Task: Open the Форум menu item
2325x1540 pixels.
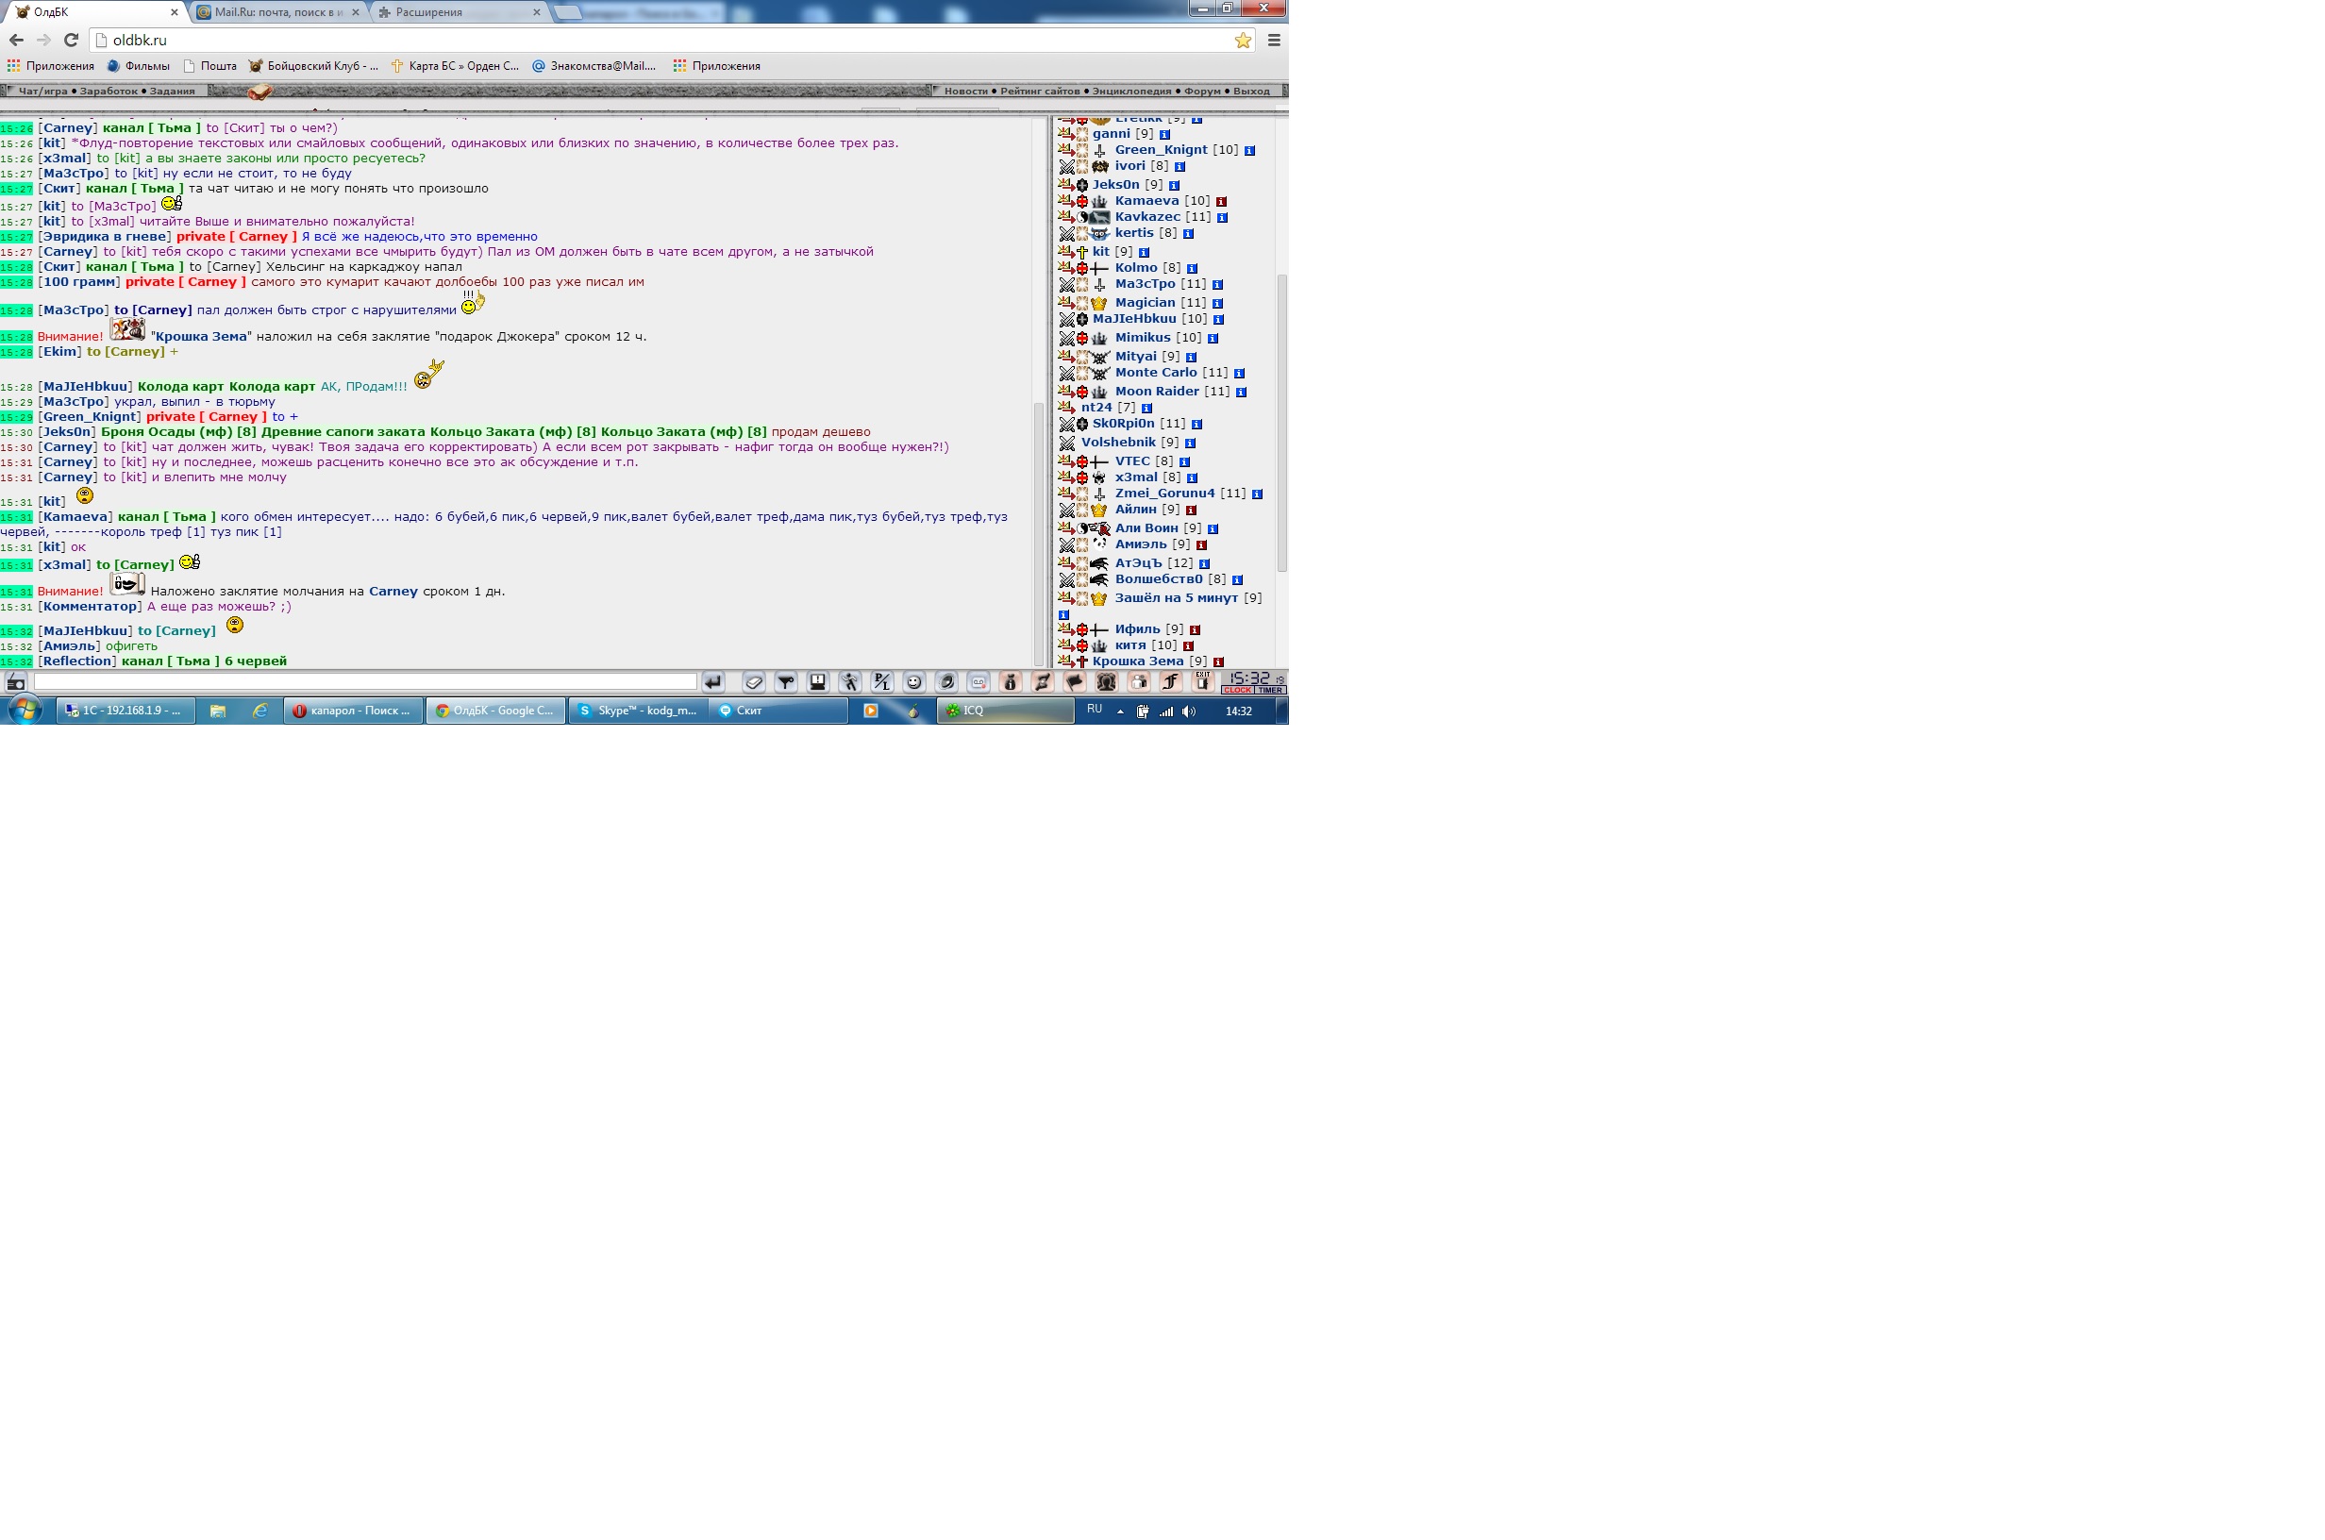Action: click(1202, 92)
